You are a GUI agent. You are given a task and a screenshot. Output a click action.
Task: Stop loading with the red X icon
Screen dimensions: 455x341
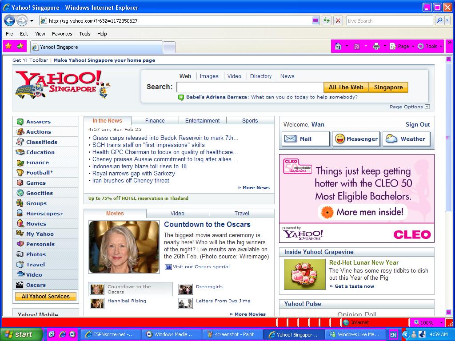(338, 20)
